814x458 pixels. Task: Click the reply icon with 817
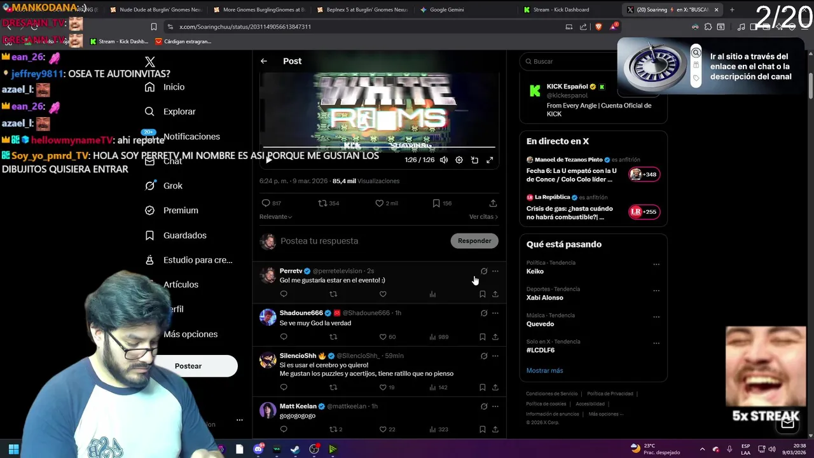(272, 203)
